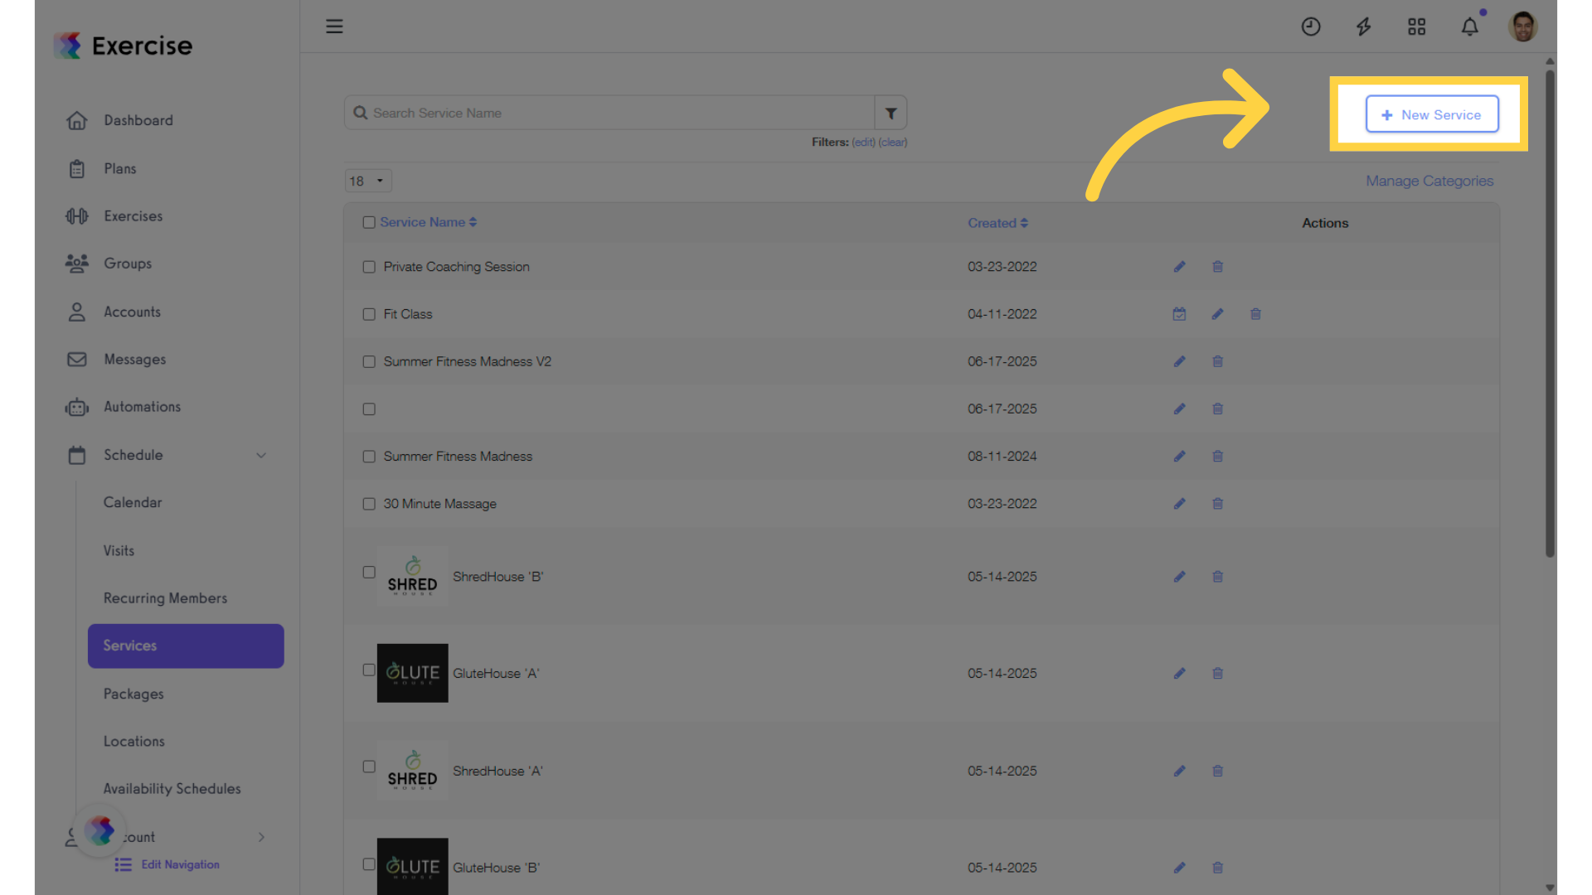Sort by the Created column
This screenshot has width=1592, height=895.
point(997,223)
